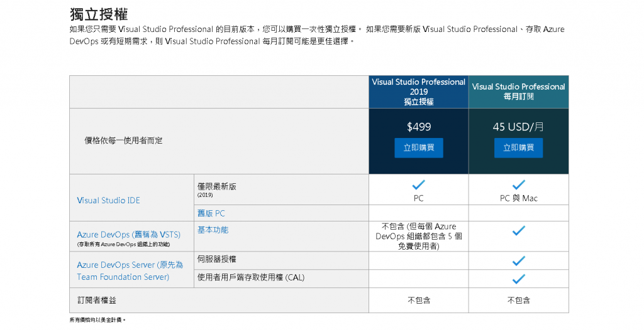Click intro paragraph starting 如果您只需要 Visual Studio
The image size is (644, 330).
(x=317, y=35)
